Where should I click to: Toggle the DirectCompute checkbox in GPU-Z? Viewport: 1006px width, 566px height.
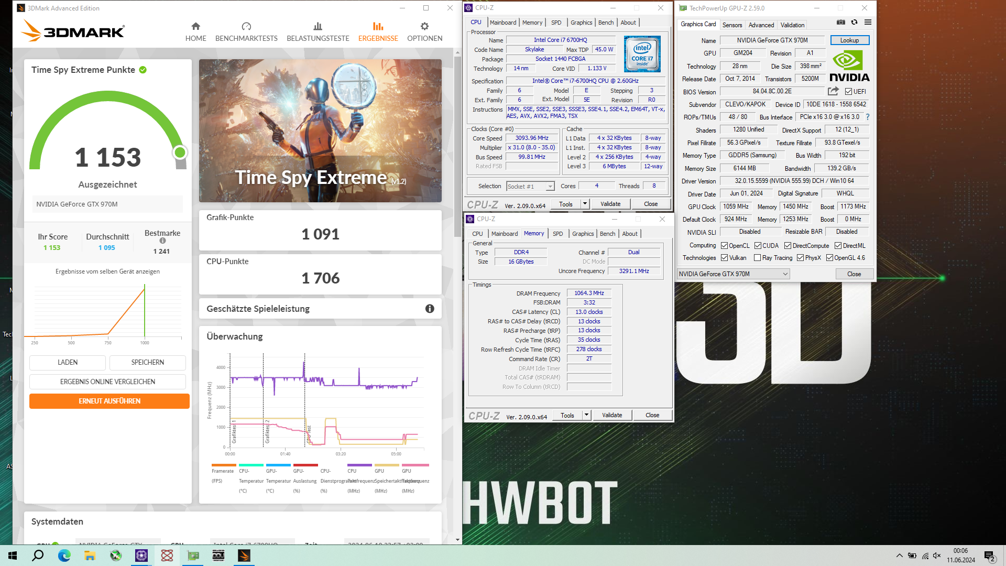(788, 246)
